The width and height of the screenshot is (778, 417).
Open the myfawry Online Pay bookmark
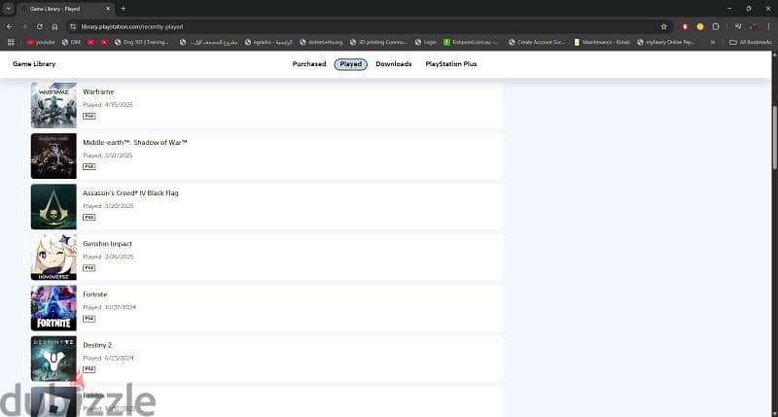[x=666, y=43]
